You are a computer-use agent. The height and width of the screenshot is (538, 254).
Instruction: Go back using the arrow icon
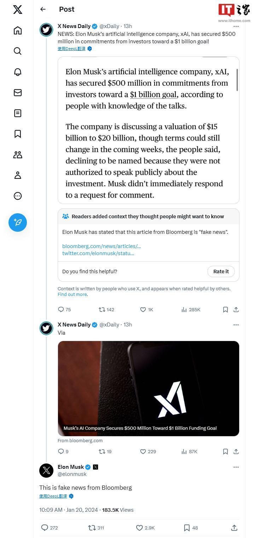pos(43,9)
